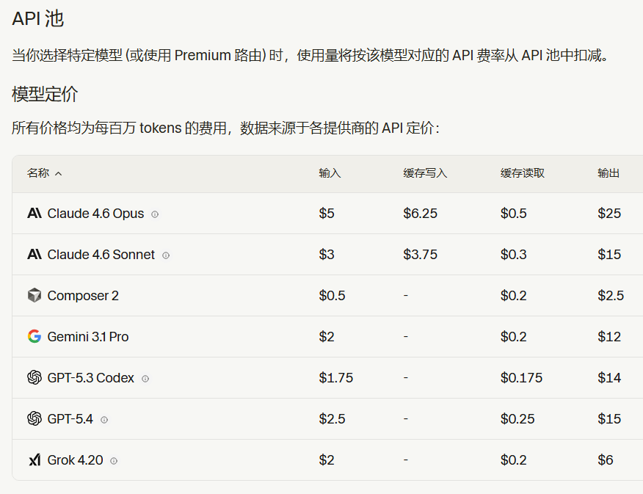The height and width of the screenshot is (494, 643).
Task: Toggle sort arrow on 名称 column
Action: (58, 174)
